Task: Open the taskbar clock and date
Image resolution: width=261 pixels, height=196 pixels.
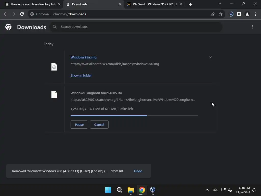Action: point(243,190)
